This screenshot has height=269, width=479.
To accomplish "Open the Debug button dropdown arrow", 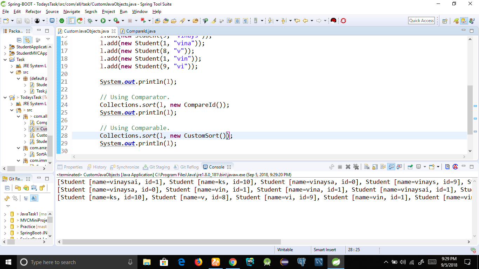I will tap(96, 21).
